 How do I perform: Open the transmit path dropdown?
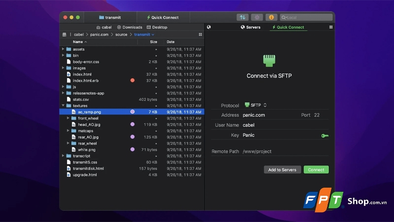click(144, 35)
